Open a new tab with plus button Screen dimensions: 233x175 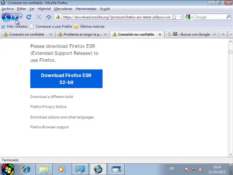[x=223, y=34]
